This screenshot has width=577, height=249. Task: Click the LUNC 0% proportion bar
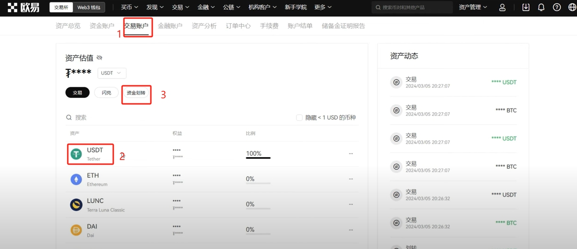(x=258, y=209)
